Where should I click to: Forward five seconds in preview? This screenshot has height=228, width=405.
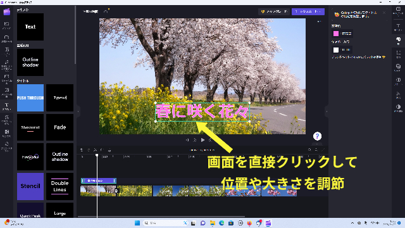[211, 140]
